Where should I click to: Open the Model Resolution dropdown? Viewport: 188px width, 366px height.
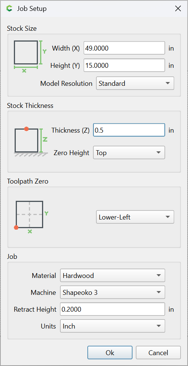(135, 83)
